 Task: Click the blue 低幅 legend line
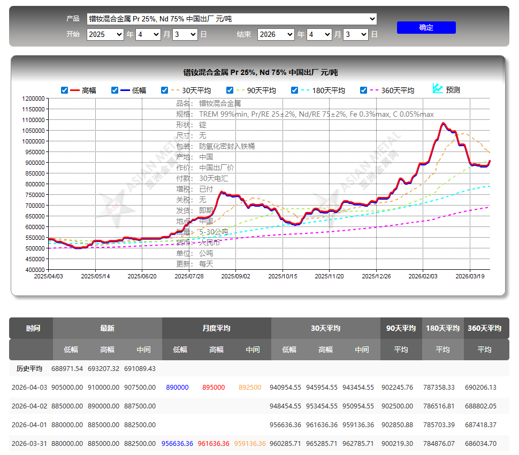coord(125,90)
